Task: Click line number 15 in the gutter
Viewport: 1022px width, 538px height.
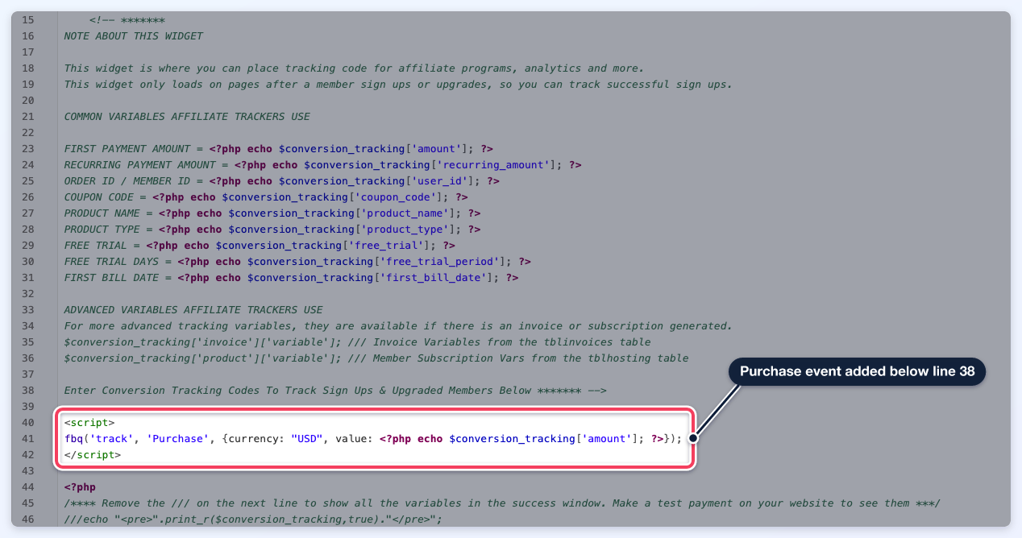Action: (x=29, y=20)
